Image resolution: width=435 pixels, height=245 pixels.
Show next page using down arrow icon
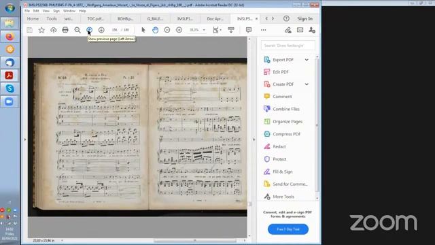pyautogui.click(x=101, y=30)
